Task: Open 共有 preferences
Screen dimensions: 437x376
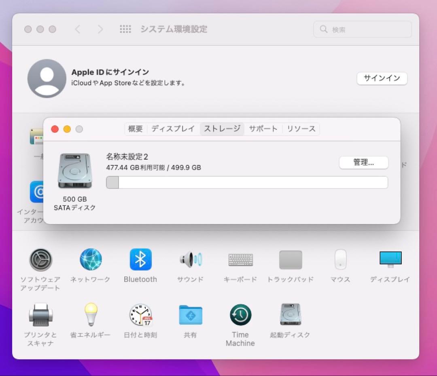Action: coord(190,315)
